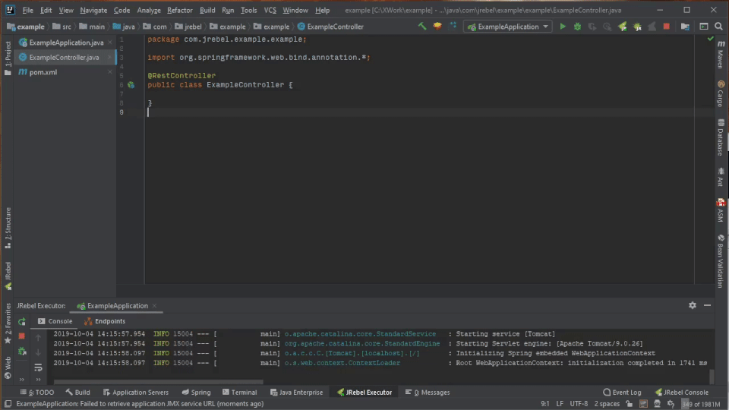Select the Endpoints tab

(x=105, y=321)
